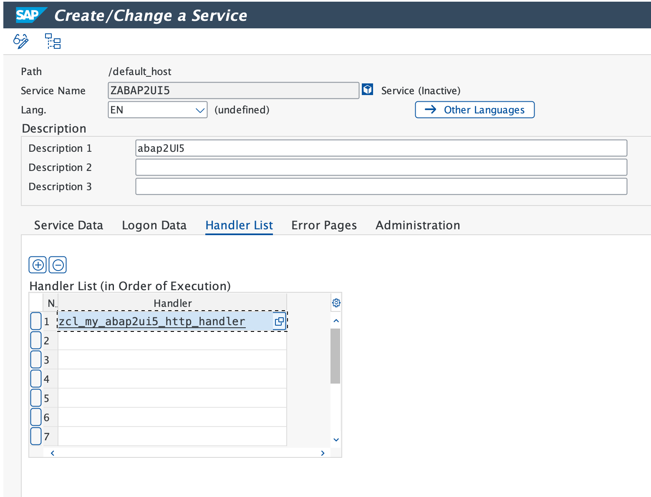Open the service hierarchy tree icon
The height and width of the screenshot is (497, 651).
pos(52,41)
